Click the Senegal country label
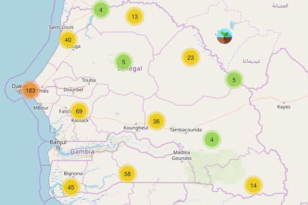The height and width of the screenshot is (205, 308). click(x=129, y=69)
